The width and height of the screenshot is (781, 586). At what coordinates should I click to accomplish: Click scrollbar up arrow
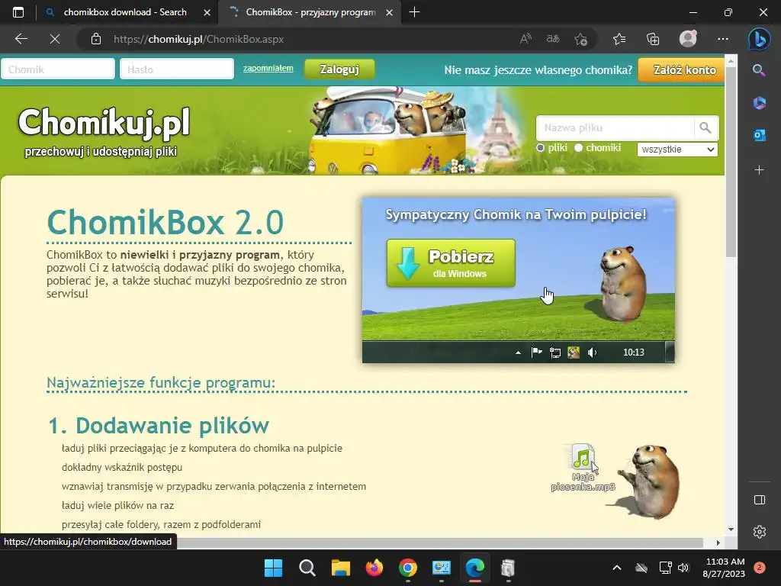tap(731, 61)
